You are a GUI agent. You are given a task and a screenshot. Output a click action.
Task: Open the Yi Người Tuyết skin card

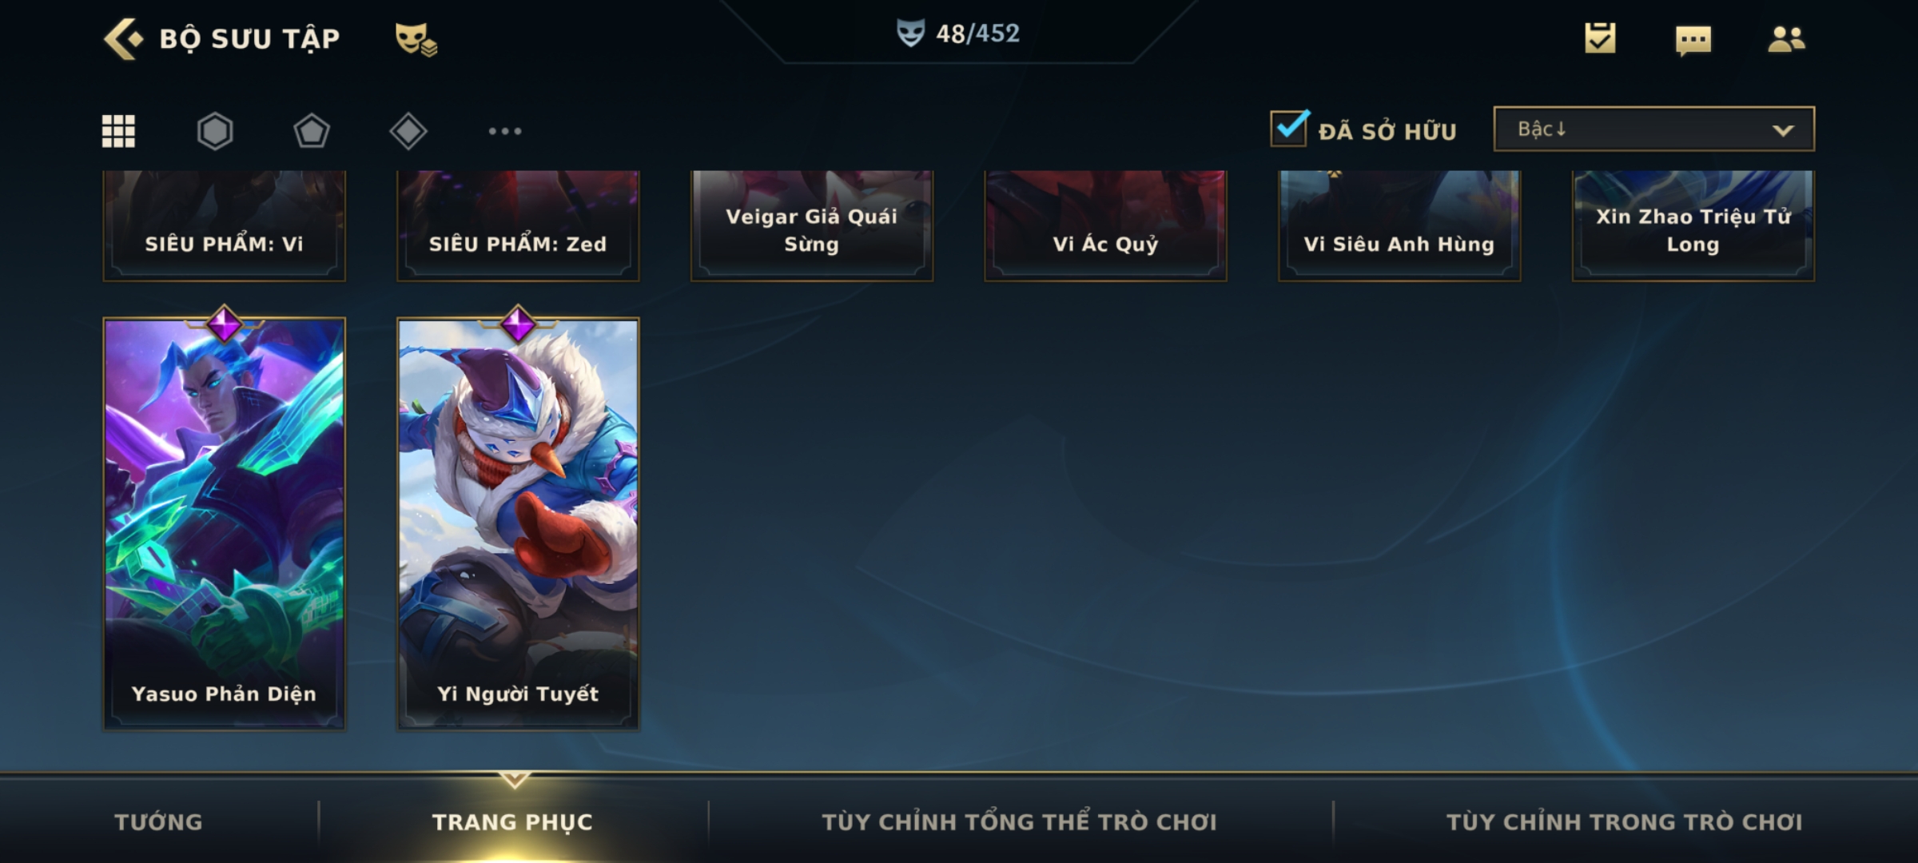518,523
